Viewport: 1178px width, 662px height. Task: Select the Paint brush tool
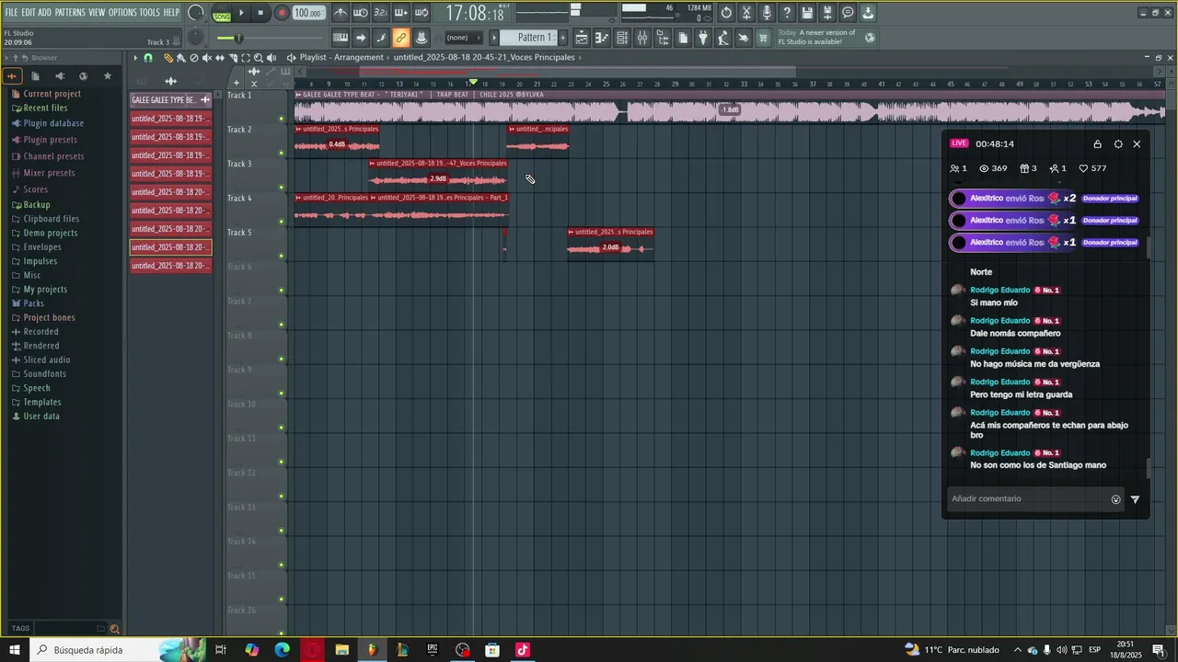point(180,57)
